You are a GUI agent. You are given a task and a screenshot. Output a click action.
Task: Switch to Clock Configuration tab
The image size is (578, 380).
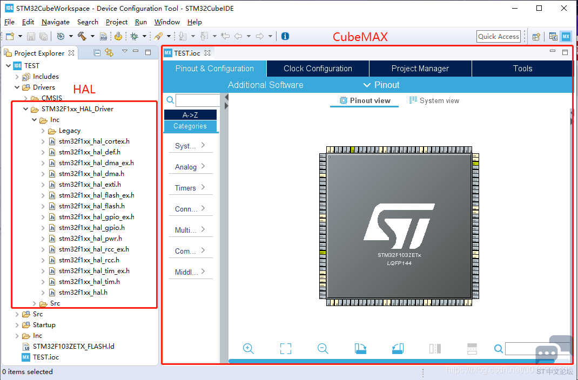pos(318,69)
